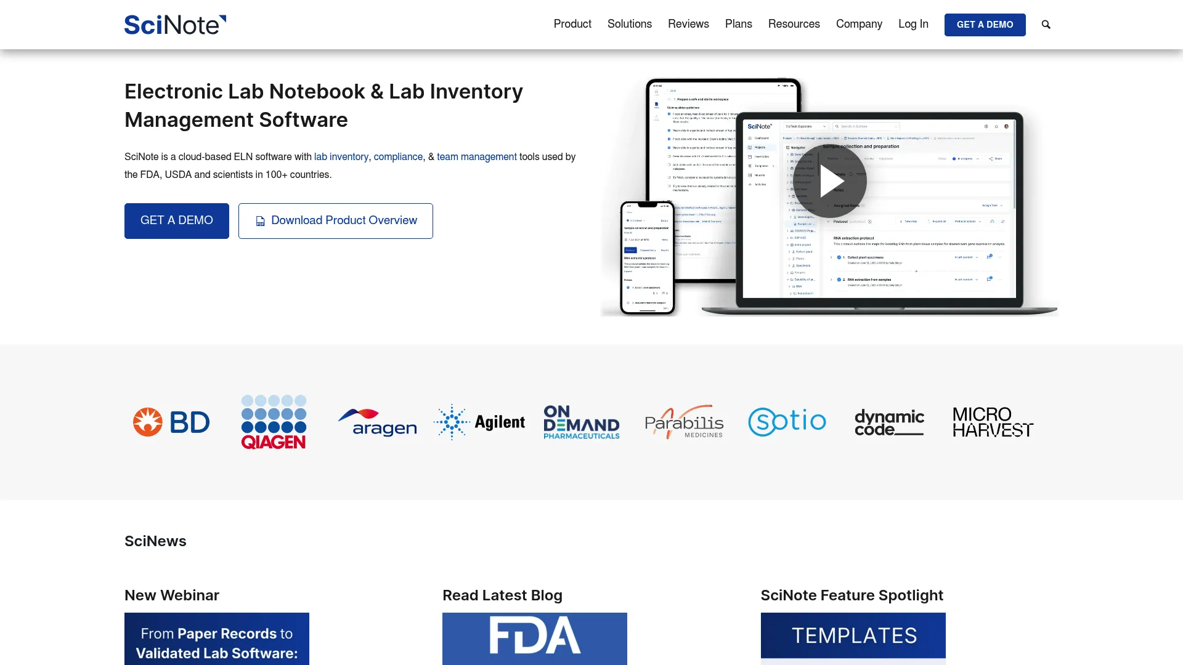Viewport: 1183px width, 665px height.
Task: Open the Templates feature spotlight thumbnail
Action: (853, 639)
